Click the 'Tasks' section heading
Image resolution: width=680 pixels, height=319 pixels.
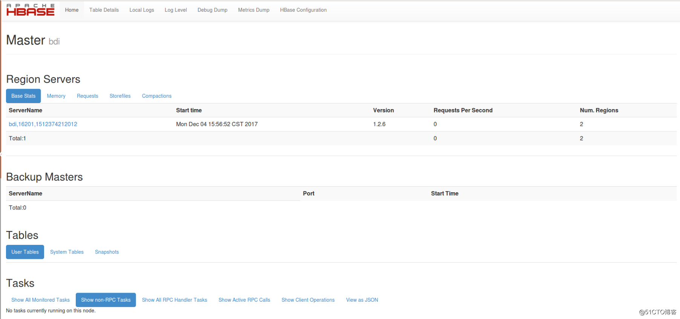pyautogui.click(x=20, y=283)
